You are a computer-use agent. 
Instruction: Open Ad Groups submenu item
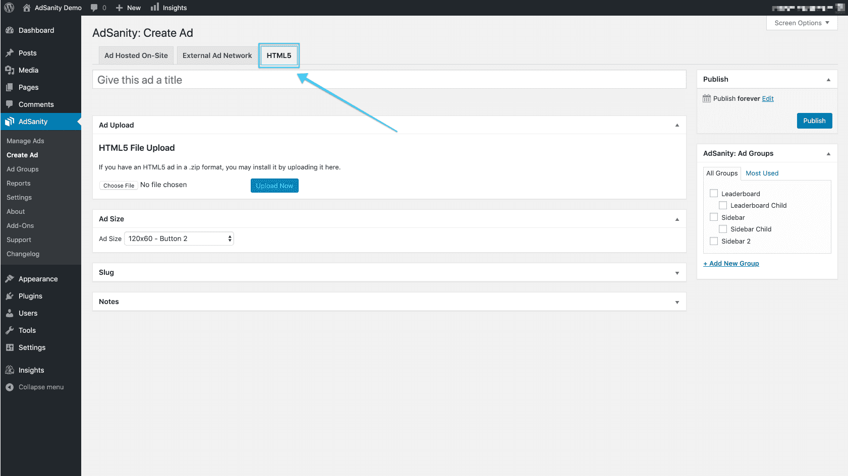(23, 169)
